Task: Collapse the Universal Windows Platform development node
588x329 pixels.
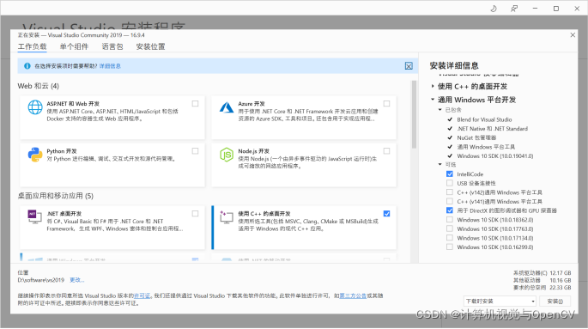Action: tap(433, 100)
